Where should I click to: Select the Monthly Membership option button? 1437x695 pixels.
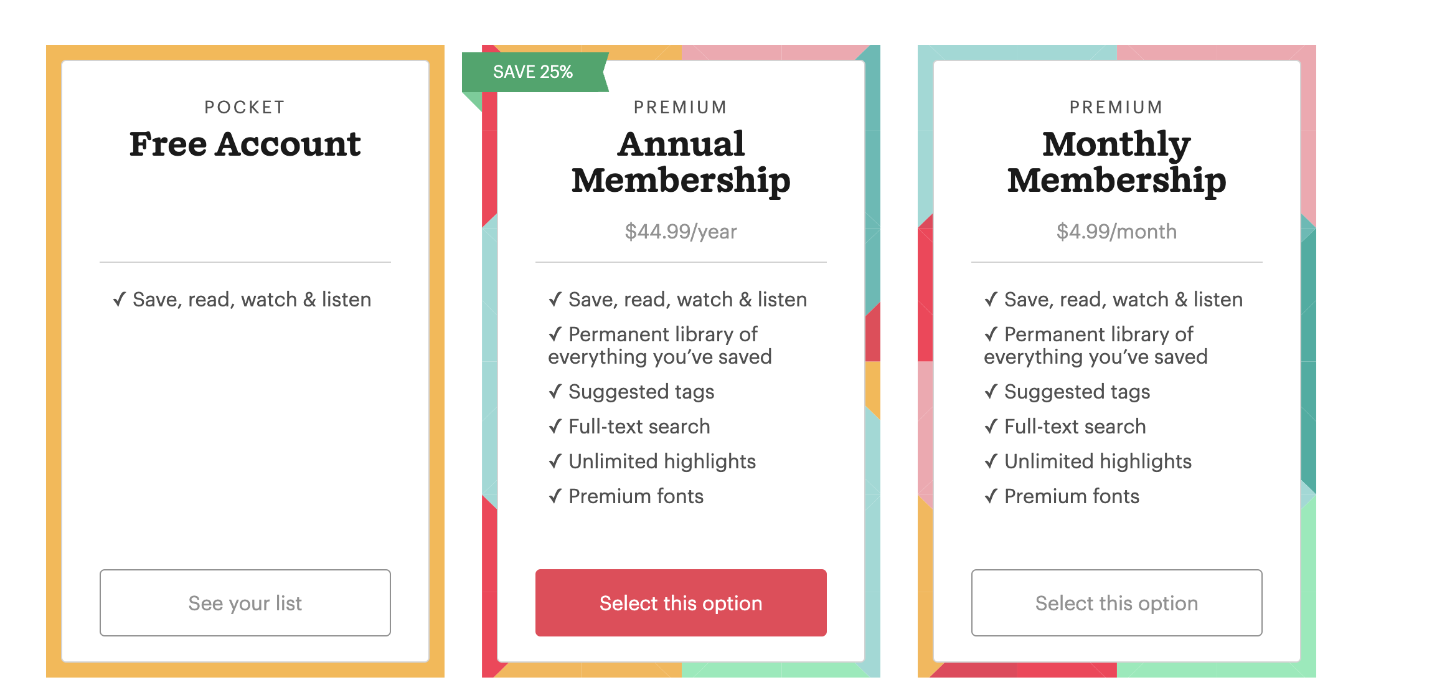[x=1116, y=603]
